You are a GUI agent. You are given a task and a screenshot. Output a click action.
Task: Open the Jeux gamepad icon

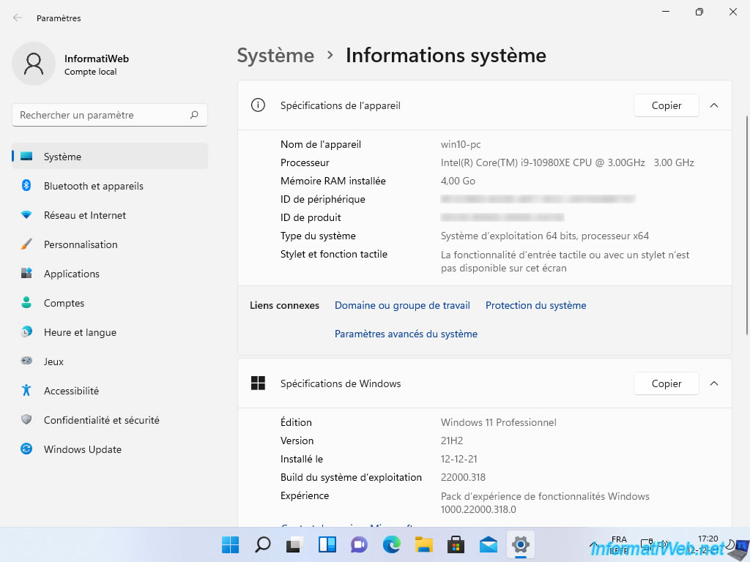click(26, 361)
